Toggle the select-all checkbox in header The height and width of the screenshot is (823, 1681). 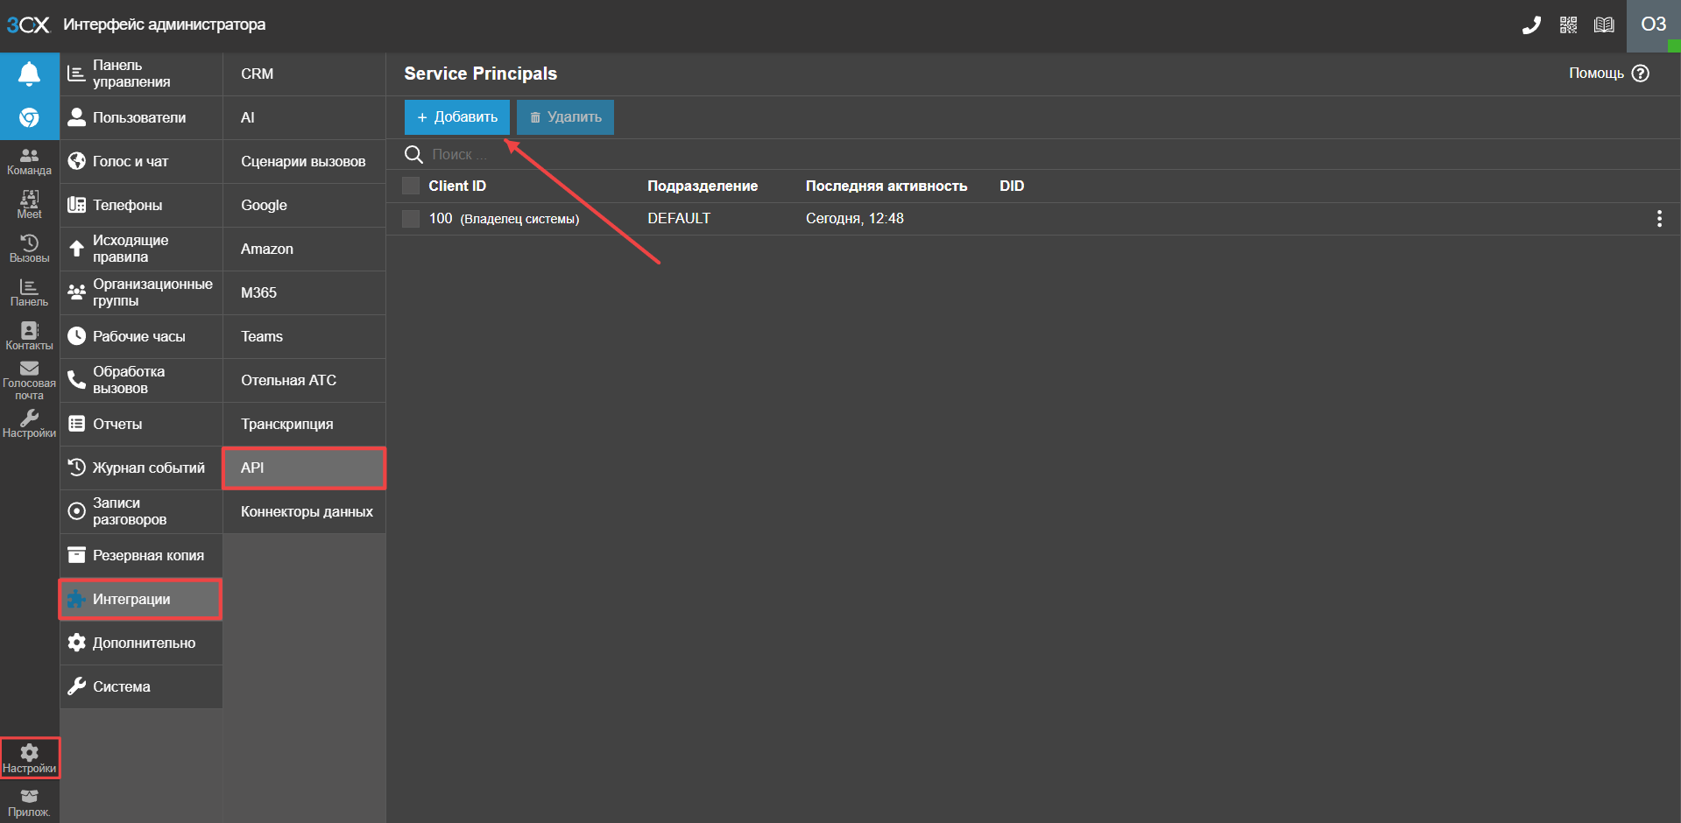tap(411, 186)
